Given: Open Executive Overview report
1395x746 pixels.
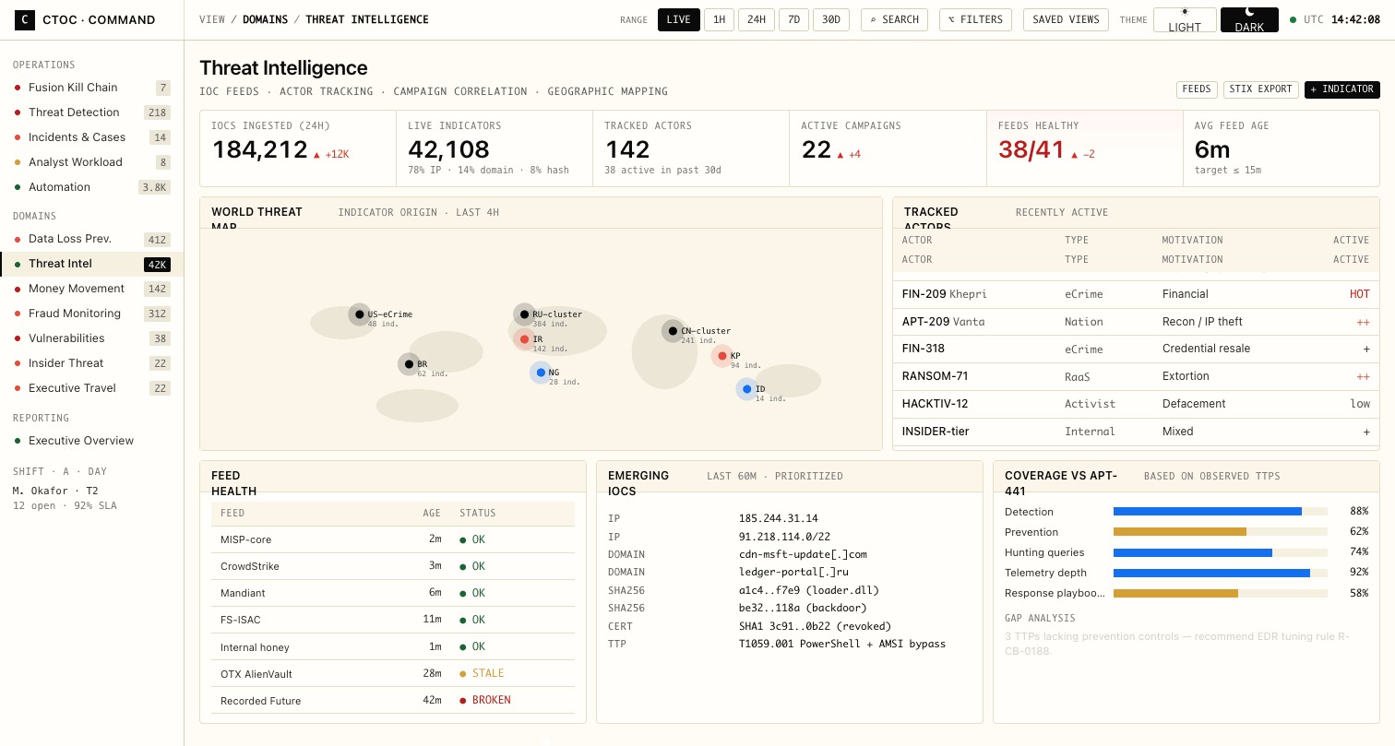Looking at the screenshot, I should [92, 441].
